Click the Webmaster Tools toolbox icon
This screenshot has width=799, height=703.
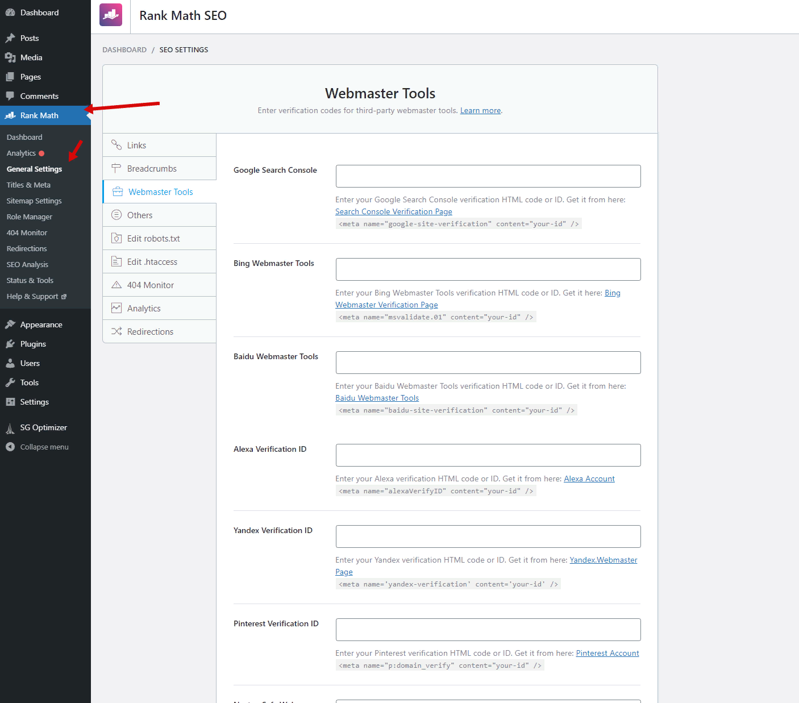(x=118, y=192)
